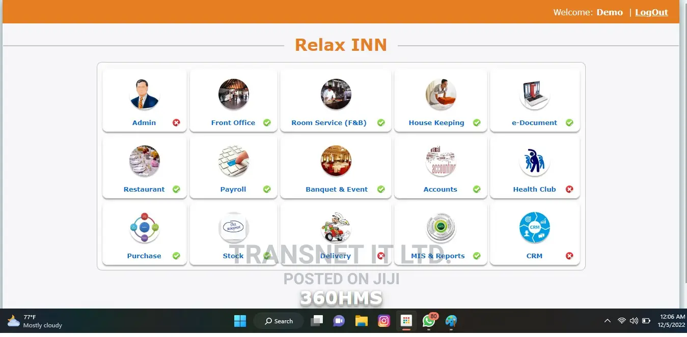Click the red cross beside Health Club

point(569,189)
